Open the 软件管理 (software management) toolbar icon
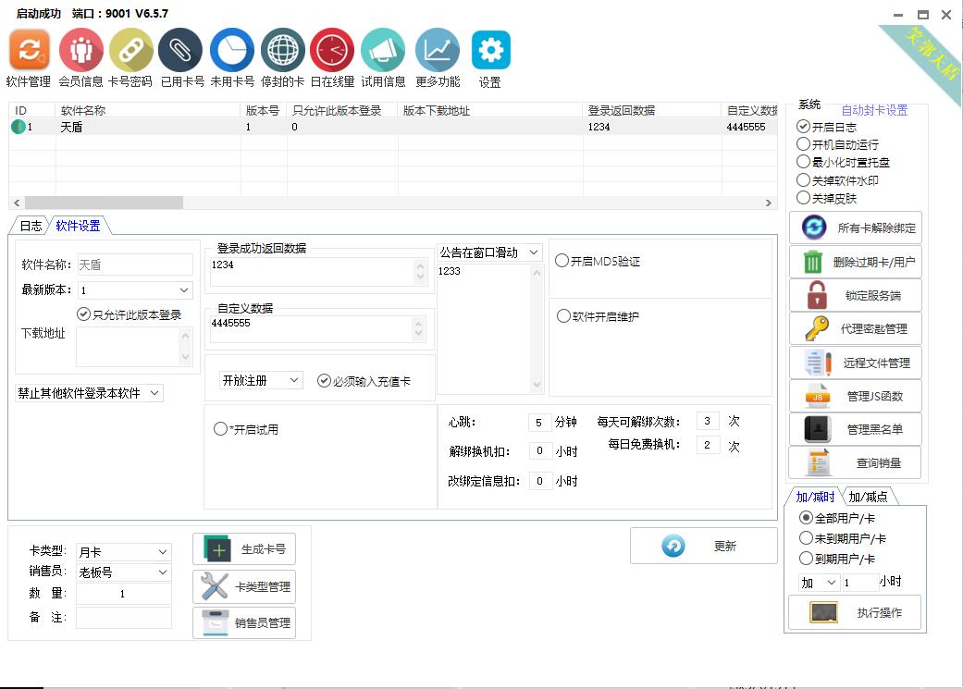 click(29, 50)
